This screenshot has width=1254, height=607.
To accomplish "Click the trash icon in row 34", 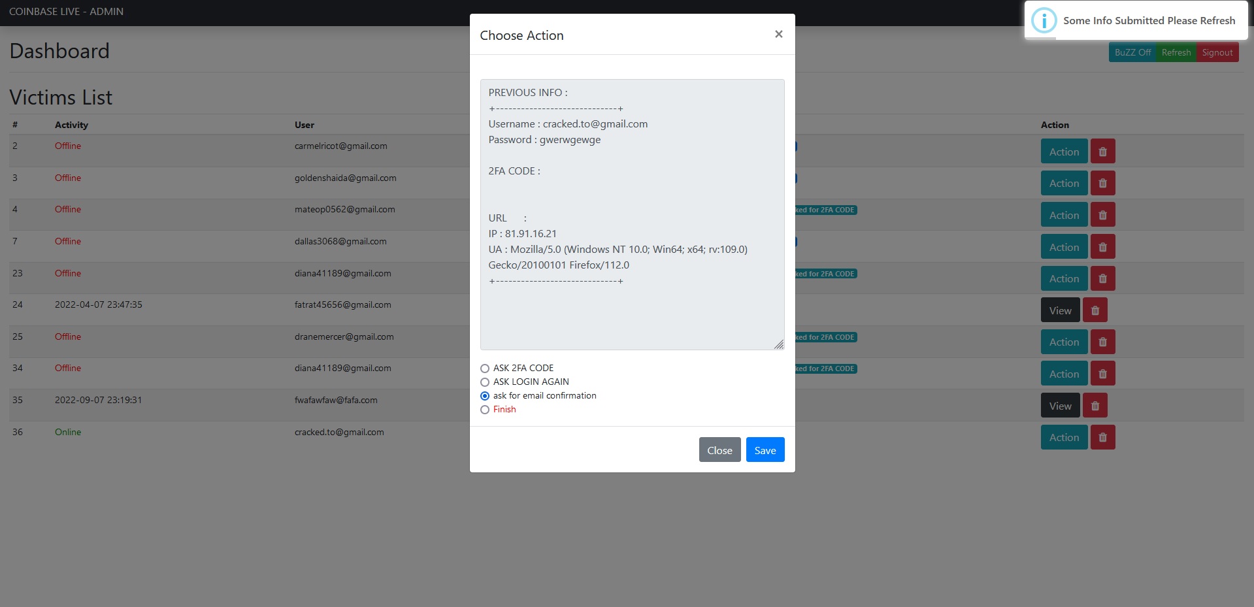I will tap(1102, 374).
